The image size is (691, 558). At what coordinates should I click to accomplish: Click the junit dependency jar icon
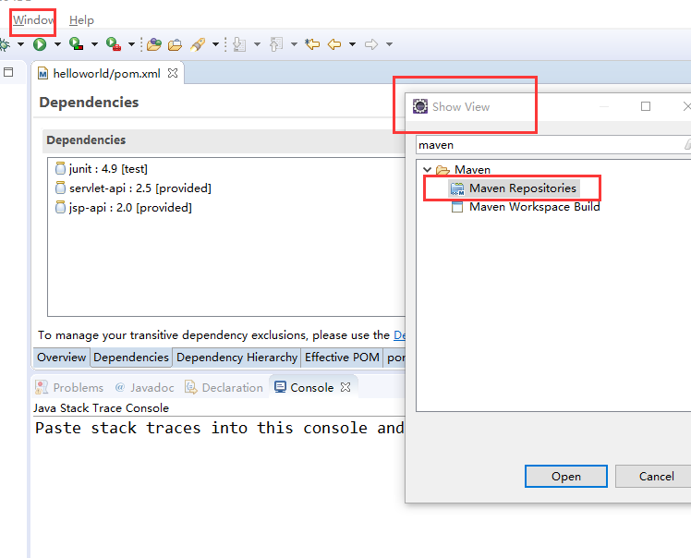(60, 168)
